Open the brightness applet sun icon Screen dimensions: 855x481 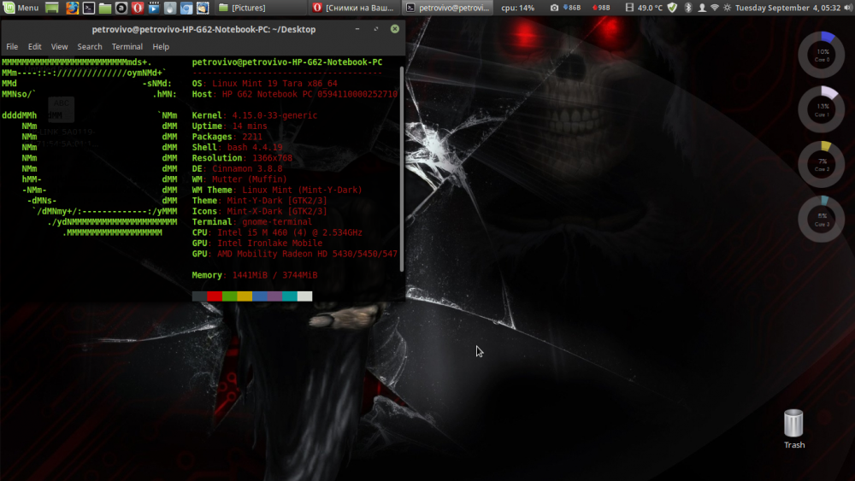pos(727,8)
